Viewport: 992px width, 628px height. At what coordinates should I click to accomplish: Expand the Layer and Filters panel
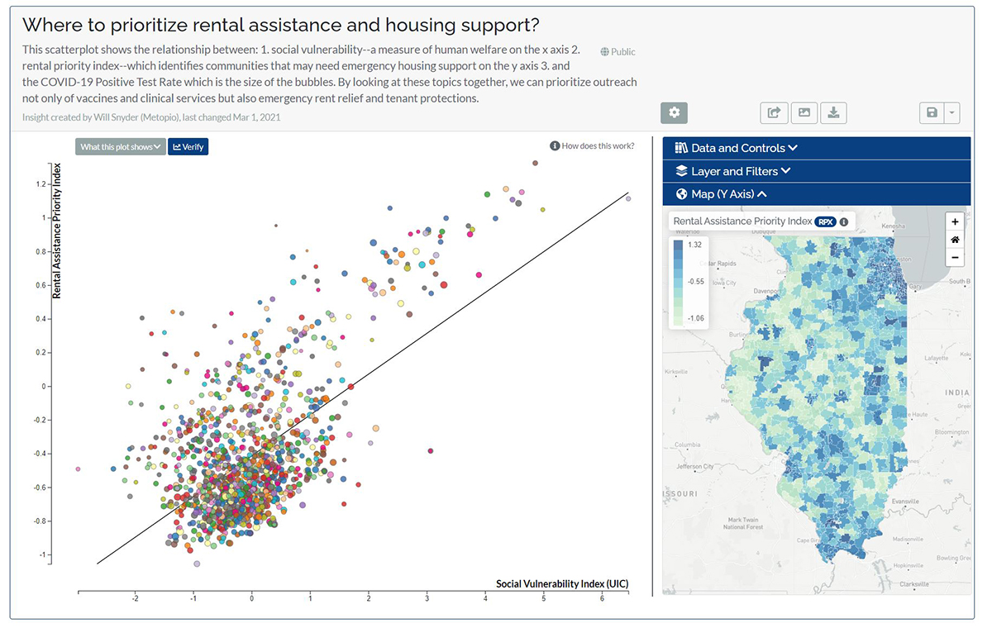[732, 171]
